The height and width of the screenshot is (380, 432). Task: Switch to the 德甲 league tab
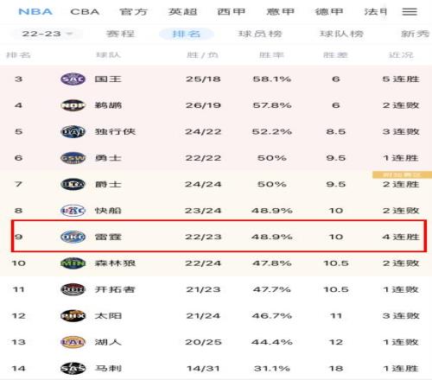click(329, 12)
